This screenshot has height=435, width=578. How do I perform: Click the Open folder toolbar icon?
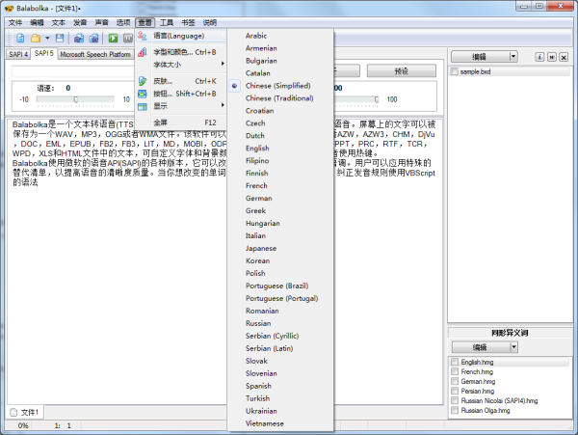click(x=35, y=38)
